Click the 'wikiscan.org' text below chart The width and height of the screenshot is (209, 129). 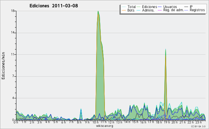pos(104,126)
